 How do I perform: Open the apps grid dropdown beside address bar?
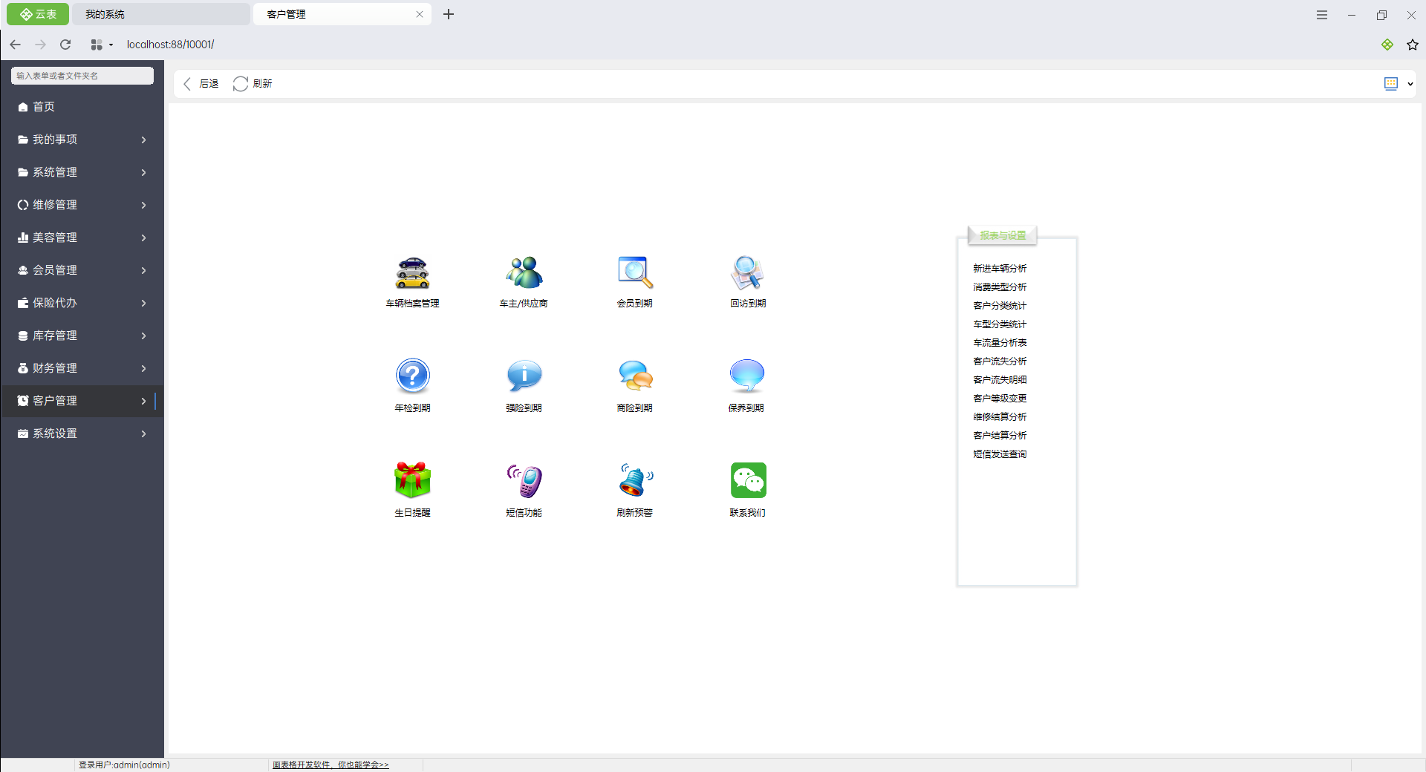[102, 45]
